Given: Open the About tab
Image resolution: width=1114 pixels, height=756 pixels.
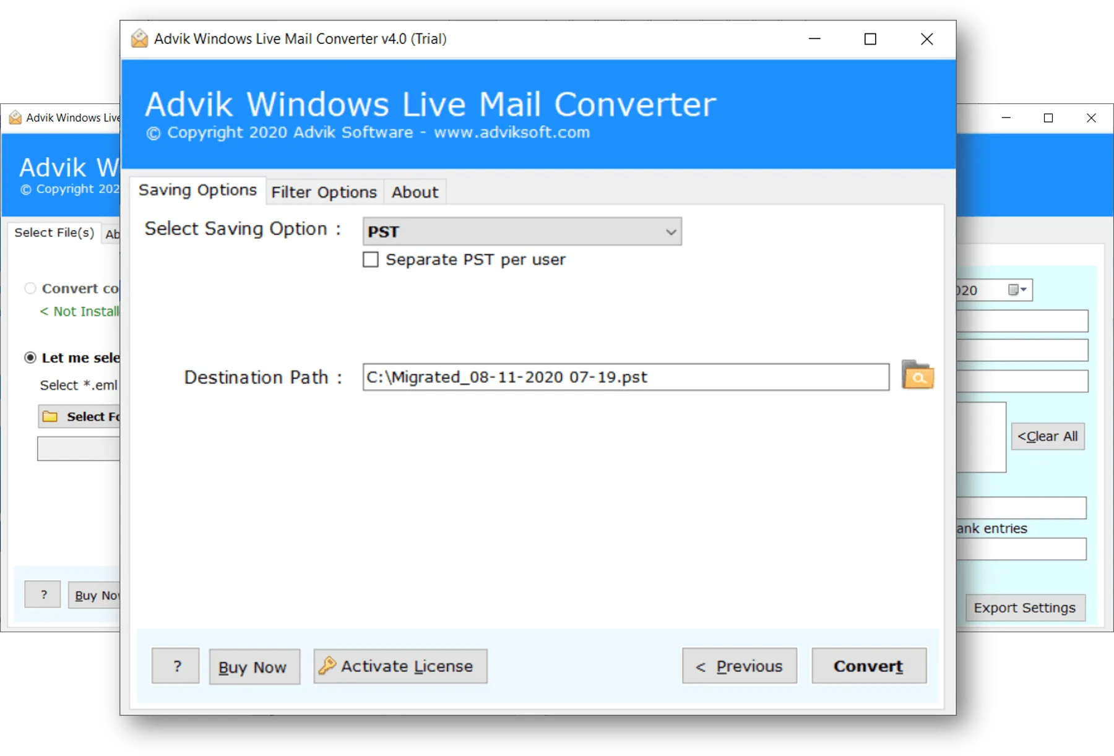Looking at the screenshot, I should (x=415, y=192).
